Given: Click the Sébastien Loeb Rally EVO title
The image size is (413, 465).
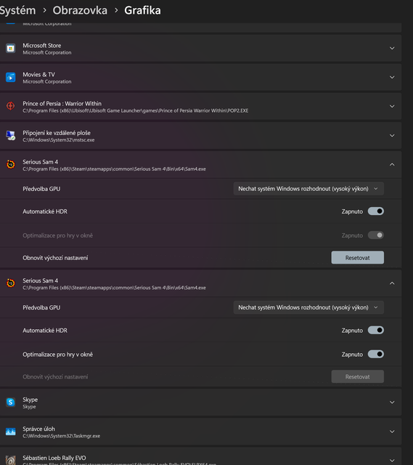Looking at the screenshot, I should [x=54, y=458].
